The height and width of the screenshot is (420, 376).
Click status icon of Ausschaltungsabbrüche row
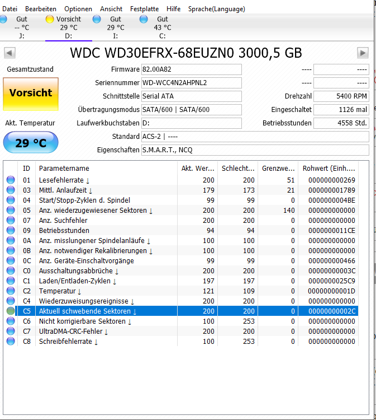[x=11, y=270]
